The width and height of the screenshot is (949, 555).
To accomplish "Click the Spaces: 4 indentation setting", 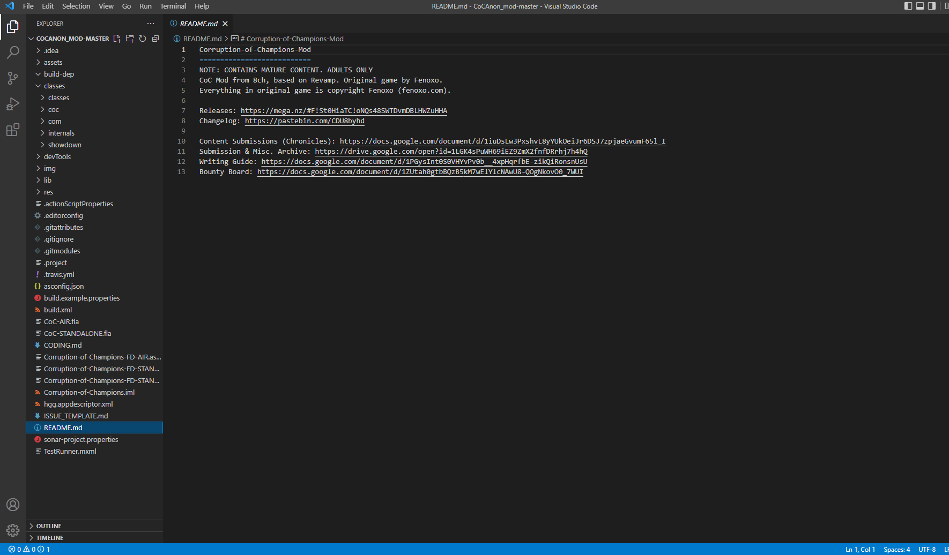I will click(x=896, y=550).
